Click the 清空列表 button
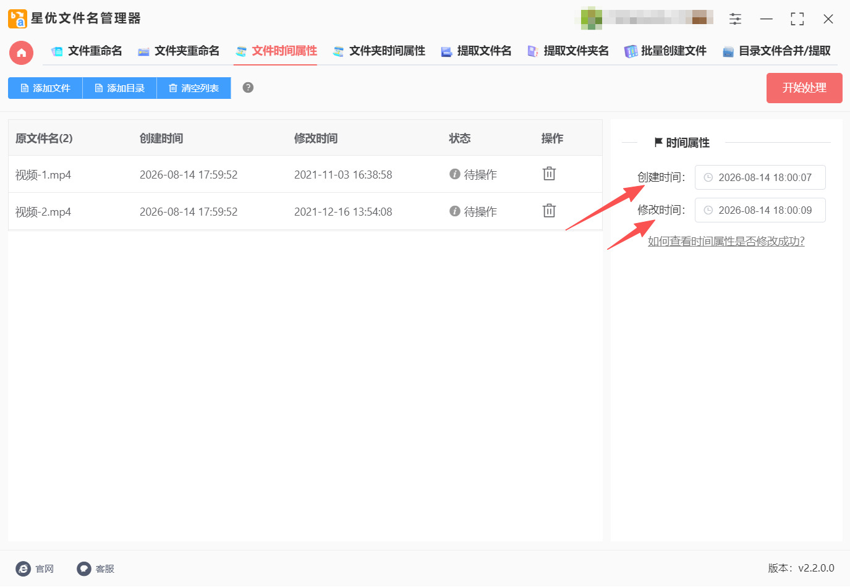Image resolution: width=850 pixels, height=587 pixels. coord(193,88)
